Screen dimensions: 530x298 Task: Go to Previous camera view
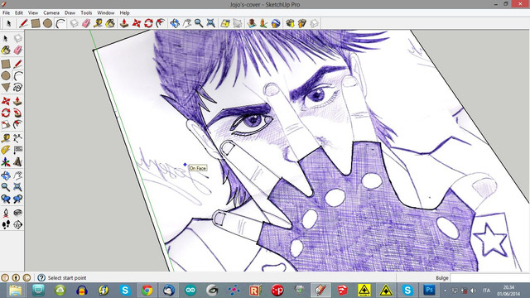tap(6, 199)
